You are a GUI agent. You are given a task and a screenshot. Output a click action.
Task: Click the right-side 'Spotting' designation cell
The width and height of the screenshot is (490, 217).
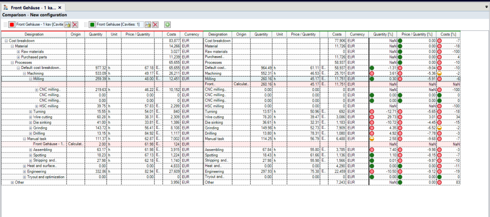(218, 155)
